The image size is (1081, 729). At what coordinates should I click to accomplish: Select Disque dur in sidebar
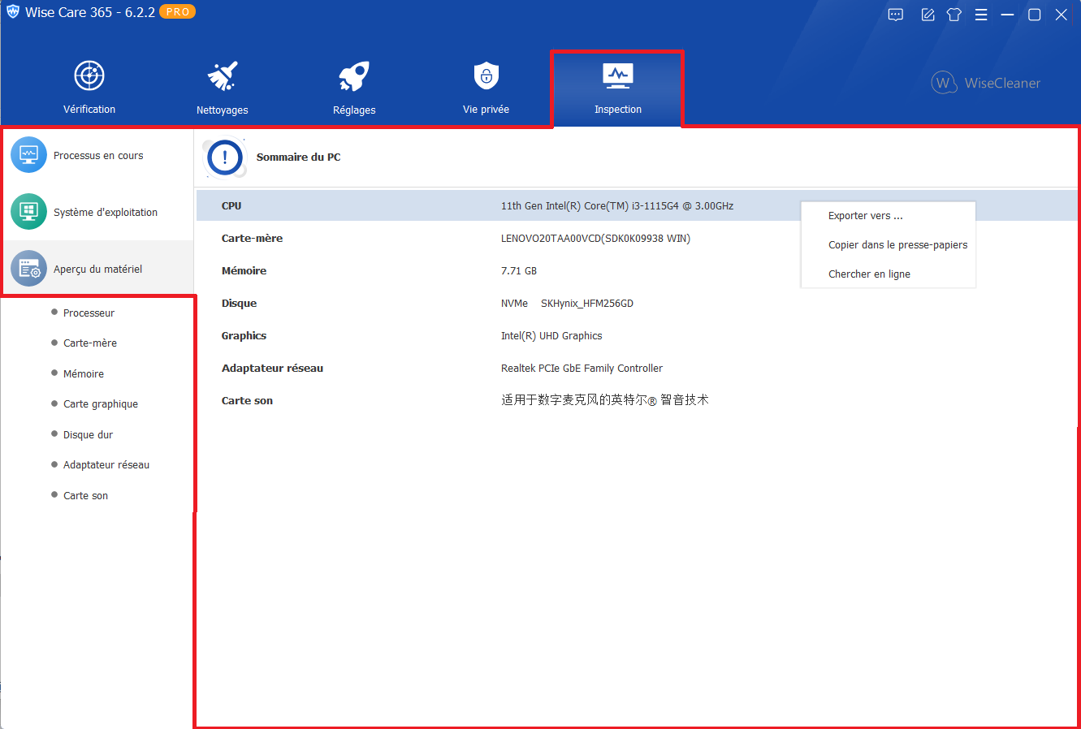[x=88, y=435]
